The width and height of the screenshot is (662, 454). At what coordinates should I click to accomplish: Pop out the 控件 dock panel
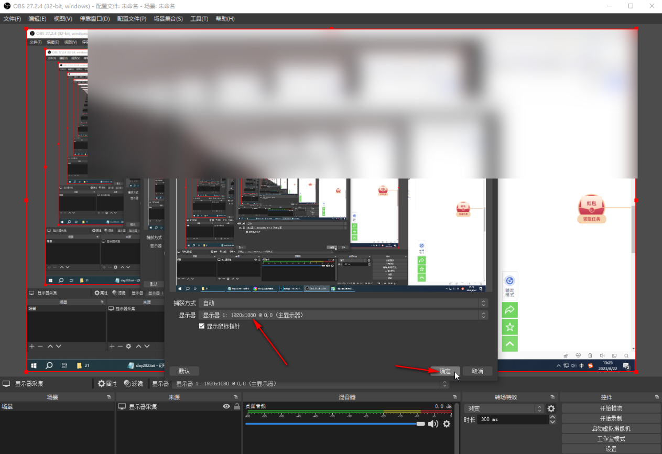coord(657,397)
